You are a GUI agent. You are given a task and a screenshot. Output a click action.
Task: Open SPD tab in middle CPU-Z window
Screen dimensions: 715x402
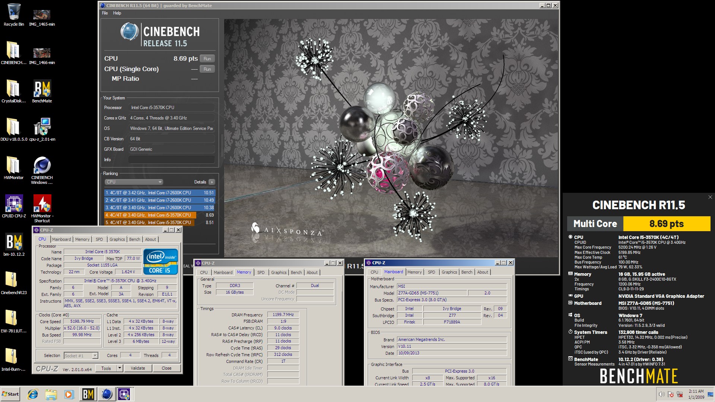tap(261, 272)
